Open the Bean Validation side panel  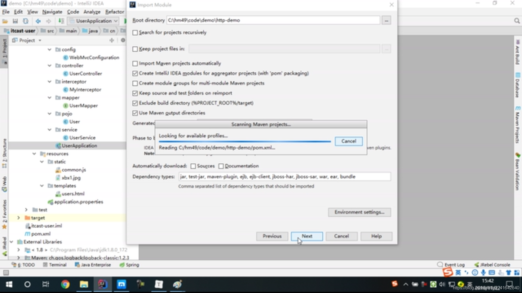click(x=517, y=172)
